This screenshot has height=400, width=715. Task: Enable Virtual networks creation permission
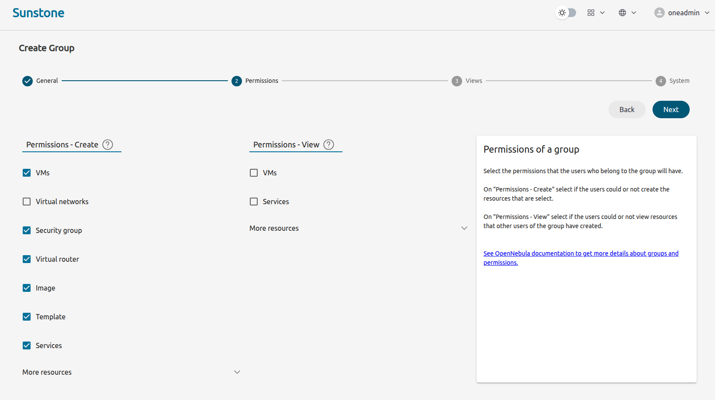(27, 202)
